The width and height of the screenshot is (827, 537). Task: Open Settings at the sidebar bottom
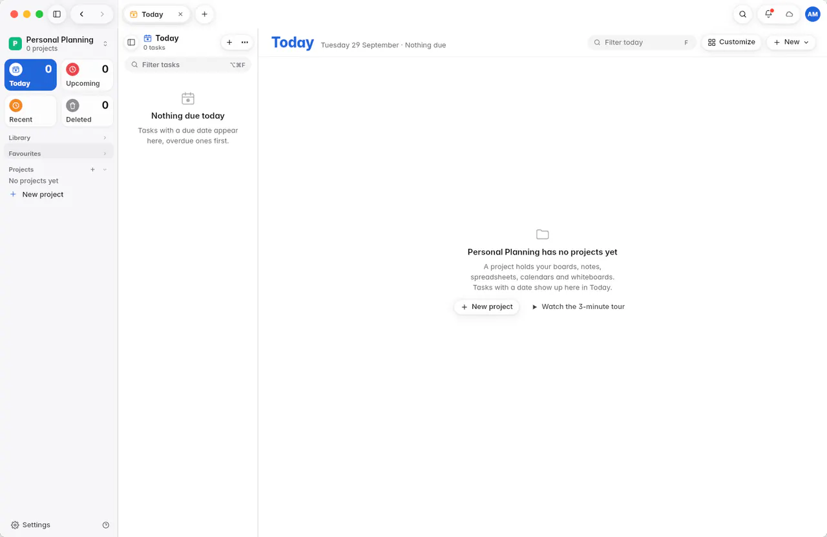click(30, 525)
